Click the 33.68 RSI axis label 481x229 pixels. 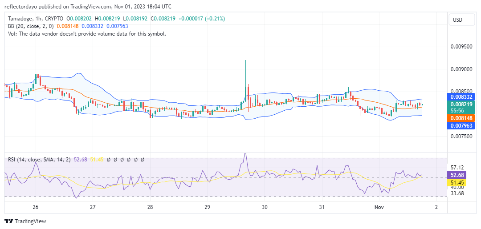tap(457, 193)
